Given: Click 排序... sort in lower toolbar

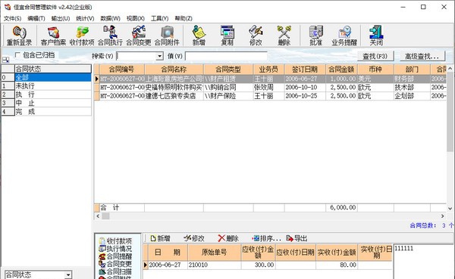Looking at the screenshot, I should 266,238.
